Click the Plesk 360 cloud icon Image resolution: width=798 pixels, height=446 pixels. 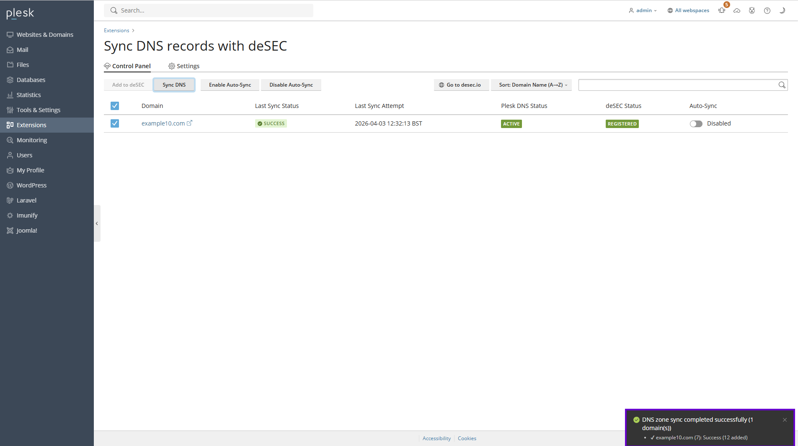point(737,10)
